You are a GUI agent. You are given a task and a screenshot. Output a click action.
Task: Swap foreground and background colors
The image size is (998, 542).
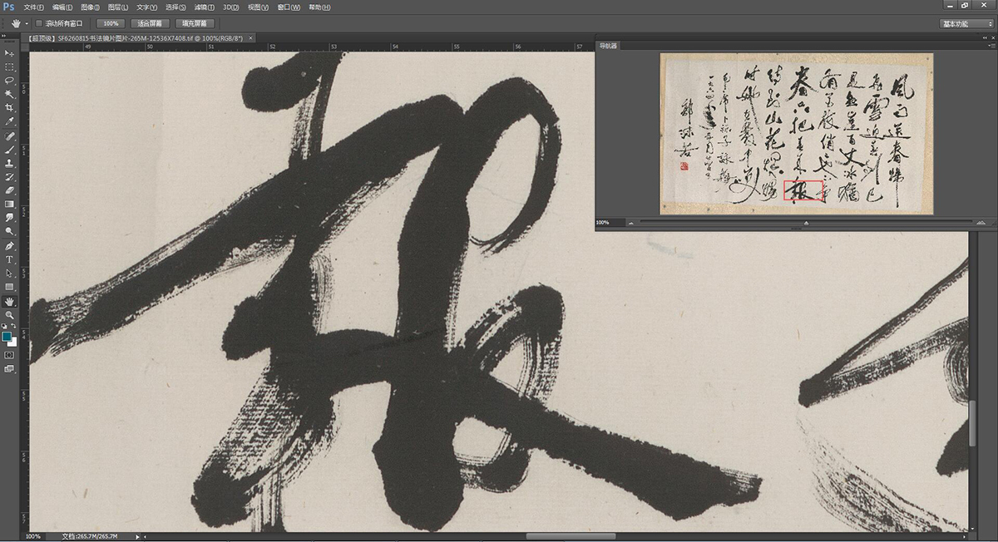click(x=14, y=327)
